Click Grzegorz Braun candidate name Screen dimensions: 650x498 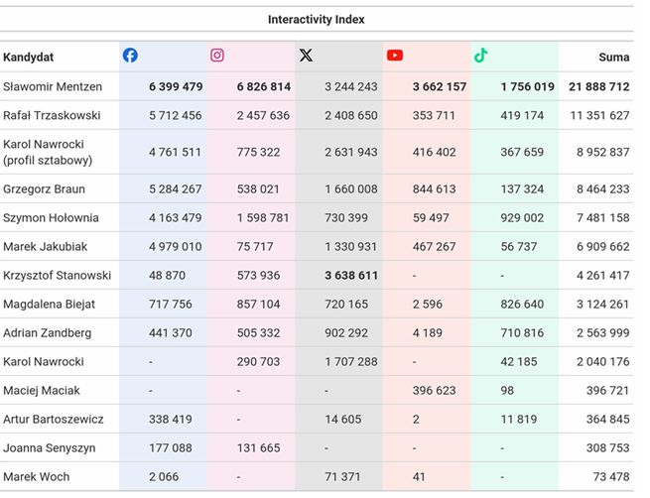pyautogui.click(x=44, y=188)
